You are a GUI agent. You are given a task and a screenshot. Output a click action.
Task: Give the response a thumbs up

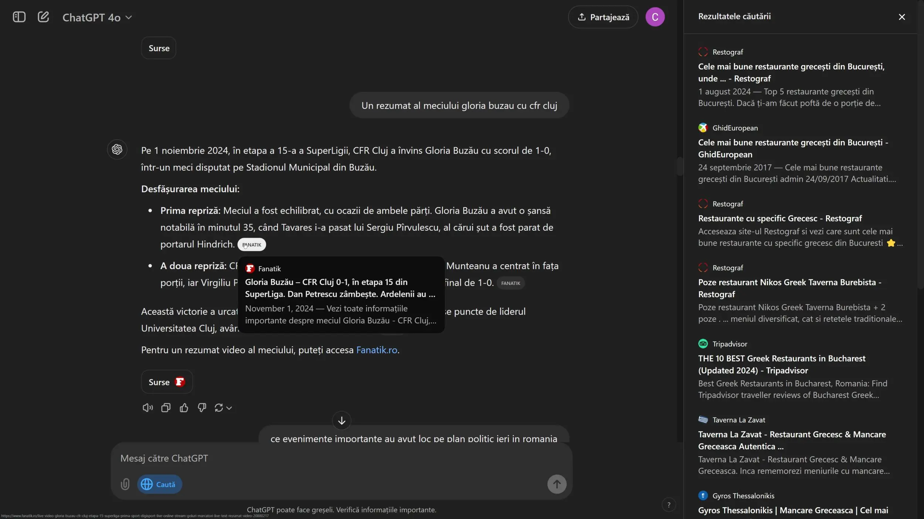click(184, 408)
